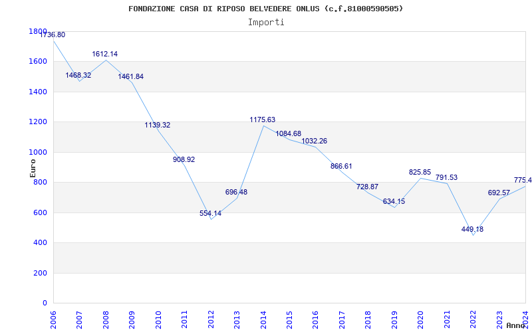Click the 1468.32 data label
Viewport: 532px width, 332px height.
pyautogui.click(x=78, y=75)
